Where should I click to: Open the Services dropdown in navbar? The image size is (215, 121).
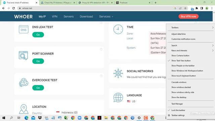tap(106, 16)
